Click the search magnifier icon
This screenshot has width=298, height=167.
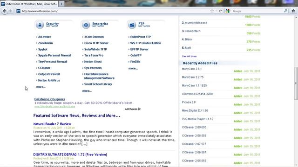285,11
